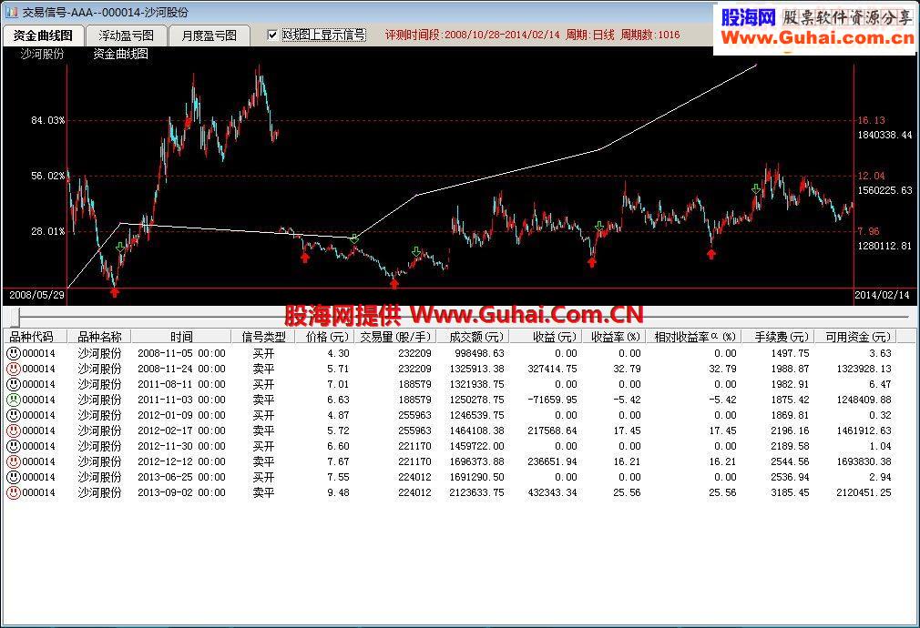Click the 9.48 price cell
This screenshot has width=920, height=628.
coord(338,492)
